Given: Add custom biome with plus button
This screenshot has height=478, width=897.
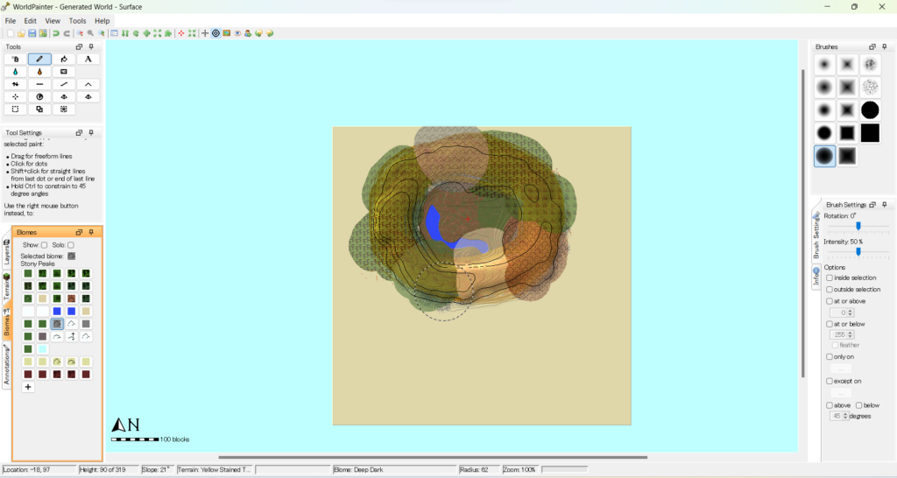Looking at the screenshot, I should (28, 387).
